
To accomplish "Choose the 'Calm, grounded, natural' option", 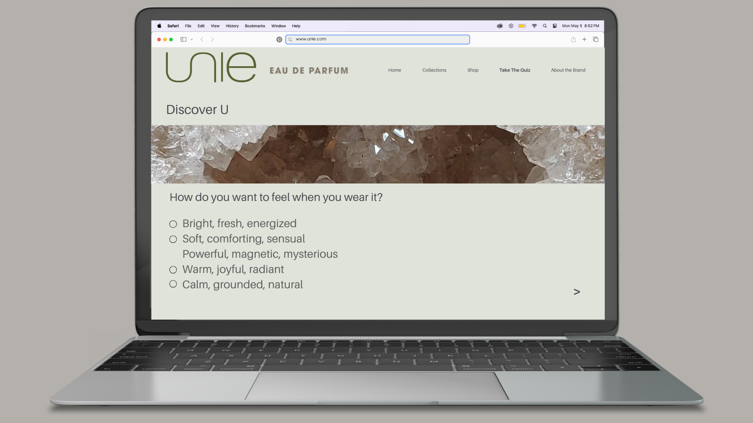I will [x=173, y=284].
